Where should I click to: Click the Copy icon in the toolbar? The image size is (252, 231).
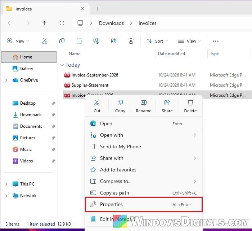62,41
